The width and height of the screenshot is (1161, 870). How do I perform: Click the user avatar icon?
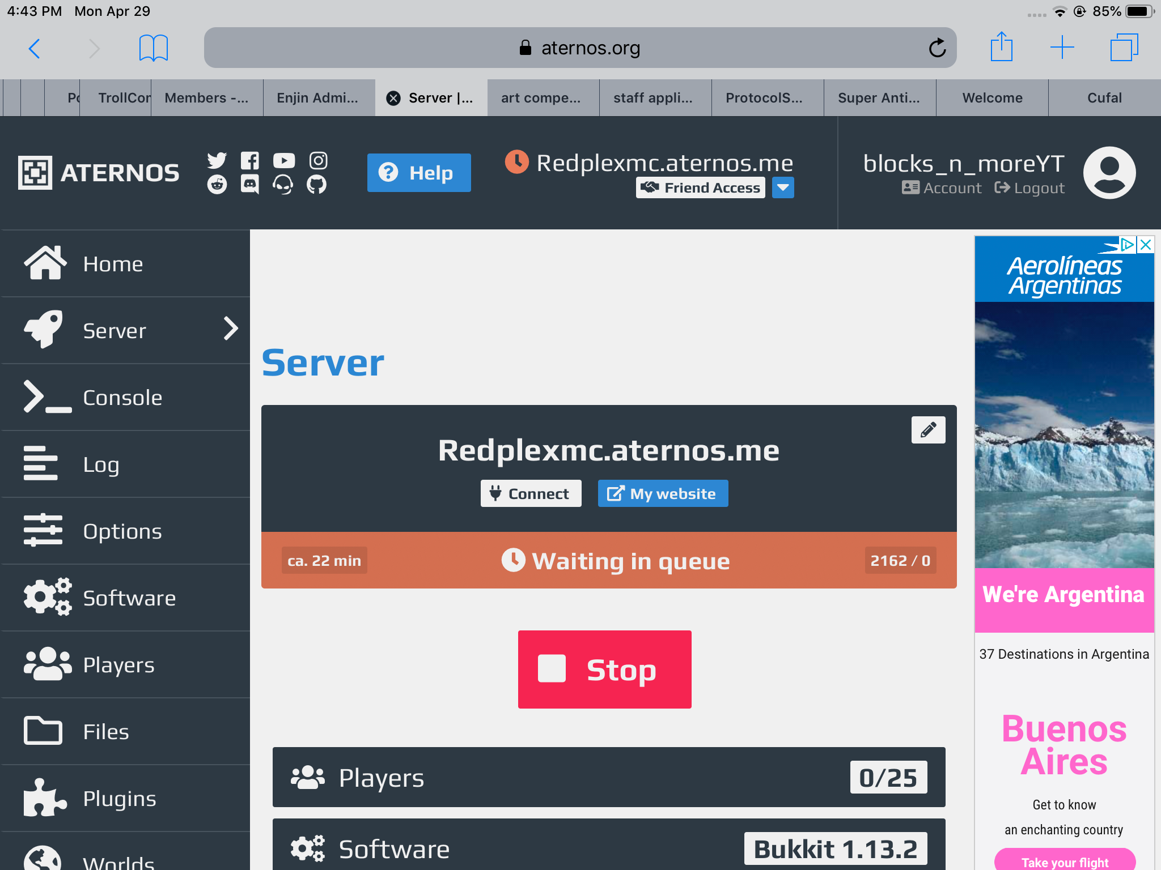click(x=1109, y=173)
